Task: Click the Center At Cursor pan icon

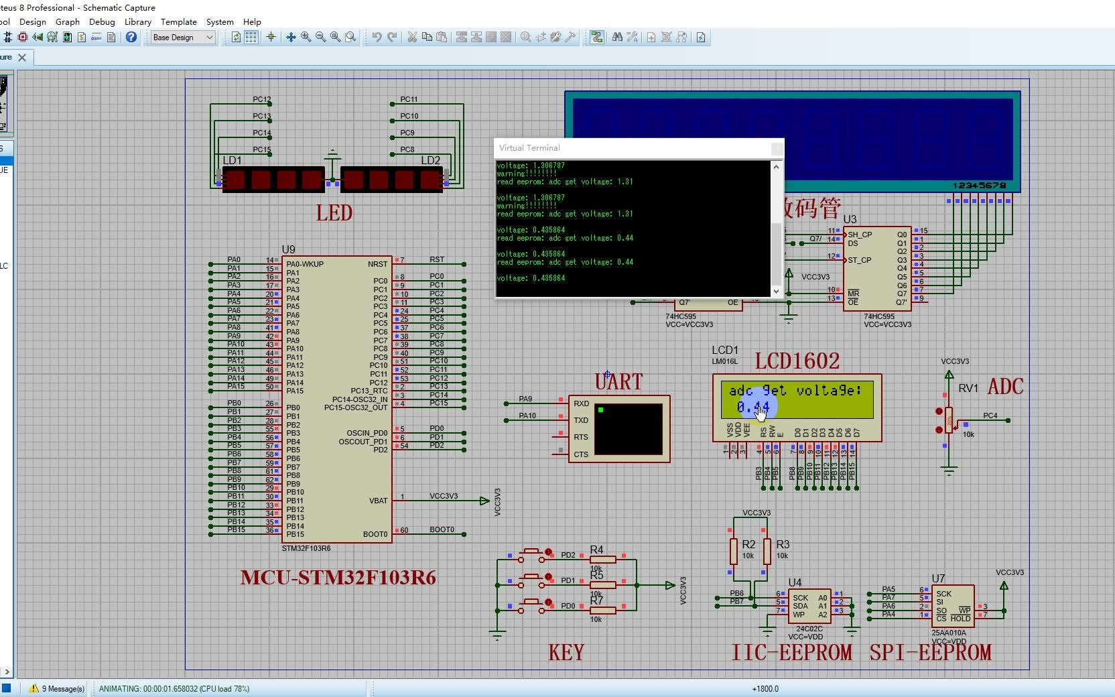Action: [291, 38]
